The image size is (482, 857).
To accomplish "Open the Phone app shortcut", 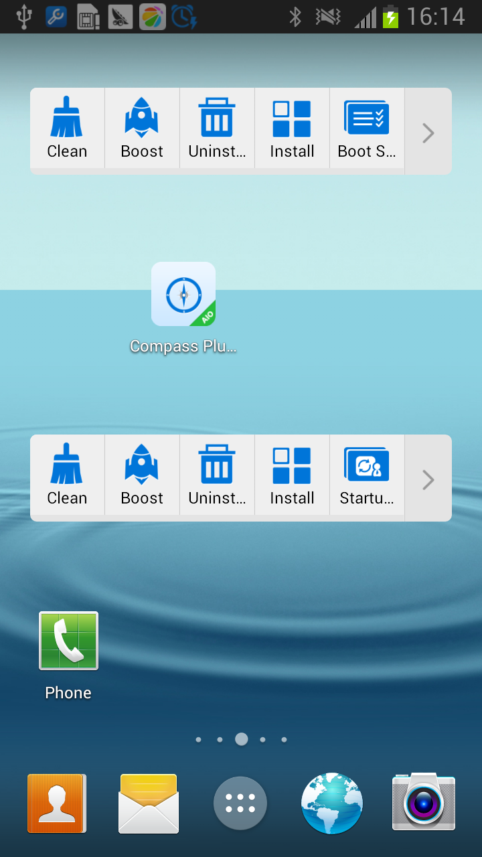I will [x=68, y=656].
